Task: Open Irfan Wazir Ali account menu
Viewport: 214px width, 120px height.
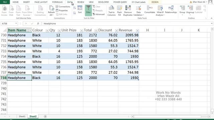Action: (x=199, y=2)
